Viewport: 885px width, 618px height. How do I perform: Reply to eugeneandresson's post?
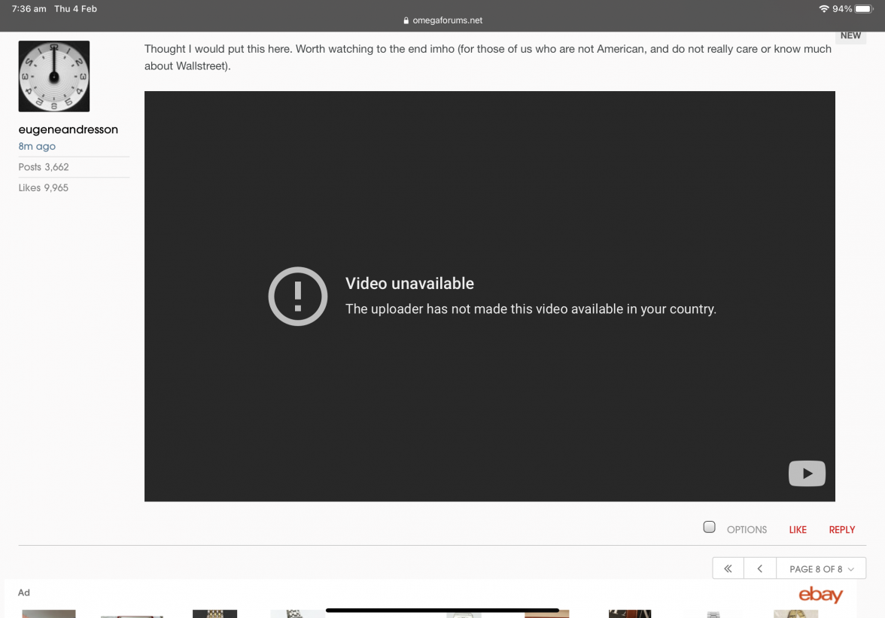point(841,530)
